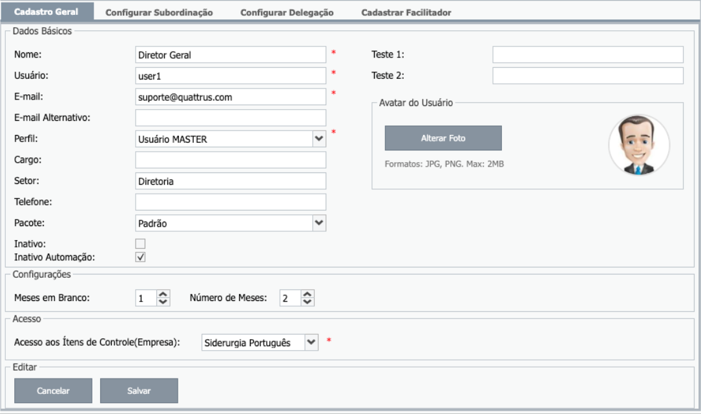Image resolution: width=701 pixels, height=414 pixels.
Task: Open the Empresa dropdown showing Siderurgia Português
Action: click(x=311, y=342)
